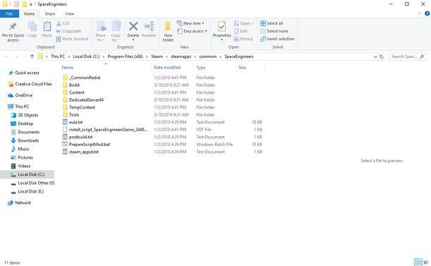Switch to the Share ribbon tab
Image resolution: width=431 pixels, height=266 pixels.
[x=50, y=13]
